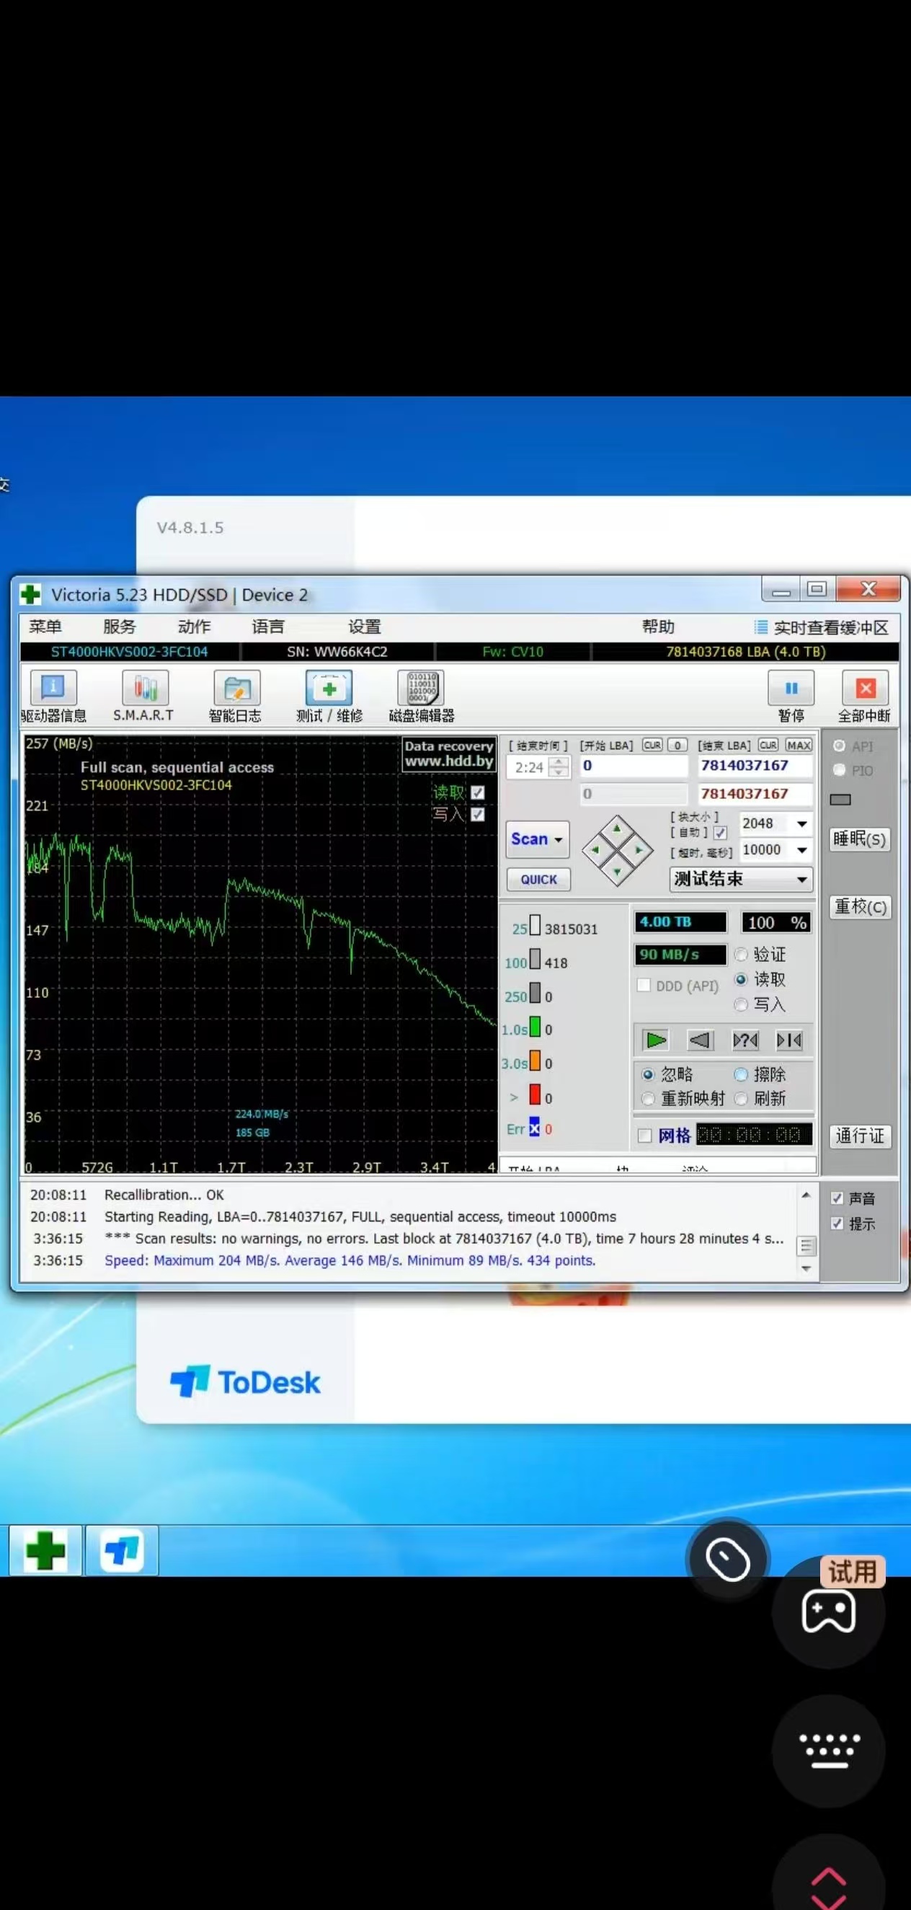
Task: Select the Test / Repair (测试/维修) icon
Action: coord(329,689)
